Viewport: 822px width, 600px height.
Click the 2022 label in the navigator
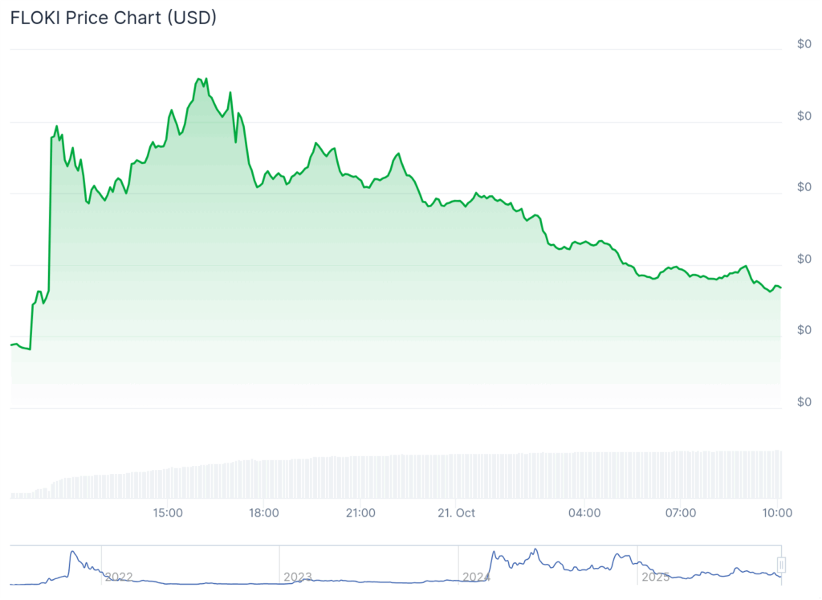coord(119,577)
